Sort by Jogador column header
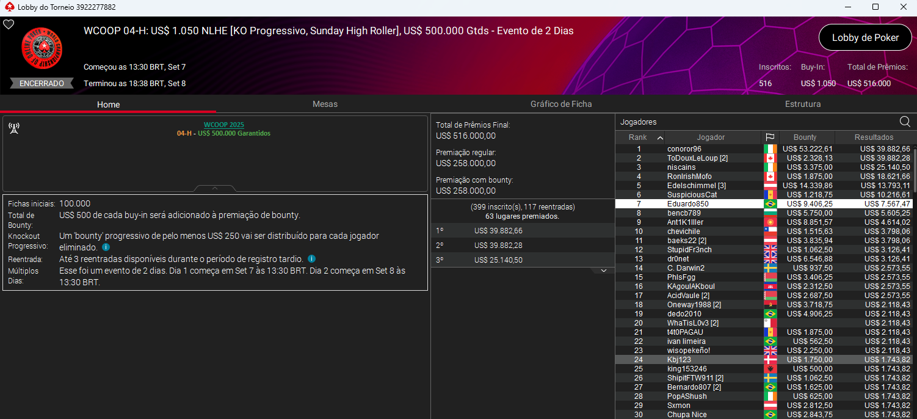The width and height of the screenshot is (917, 419). (711, 137)
